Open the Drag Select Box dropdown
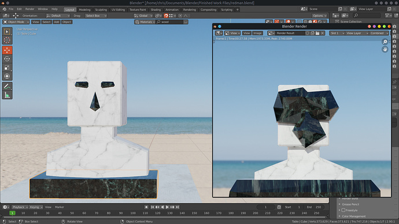399x224 pixels. 96,16
